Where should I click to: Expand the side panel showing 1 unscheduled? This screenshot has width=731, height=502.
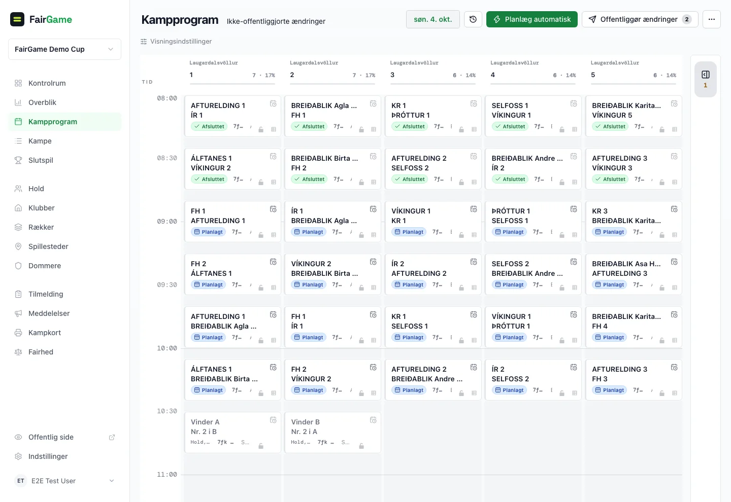[x=706, y=79]
